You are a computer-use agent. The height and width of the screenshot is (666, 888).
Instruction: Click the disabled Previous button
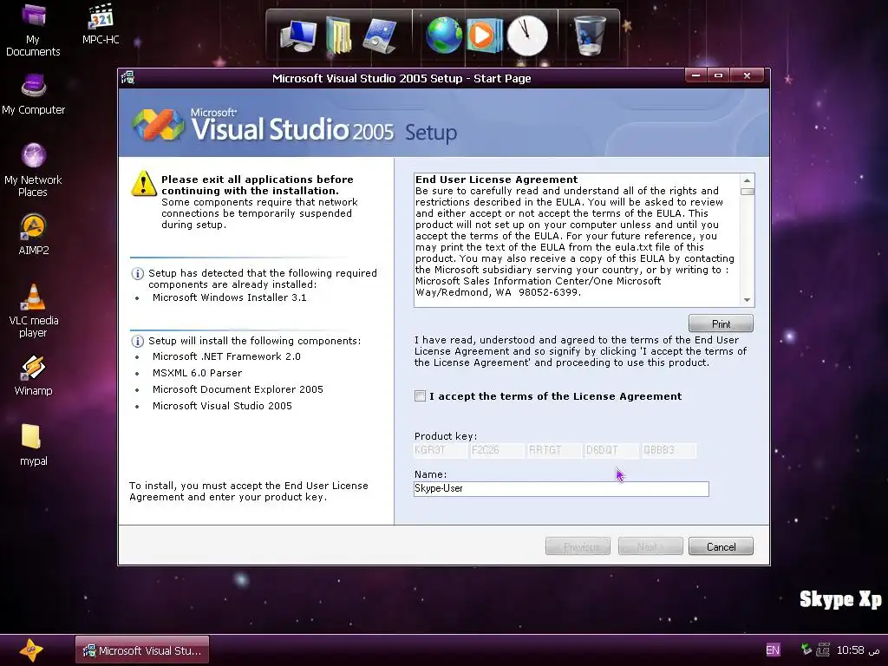point(578,546)
